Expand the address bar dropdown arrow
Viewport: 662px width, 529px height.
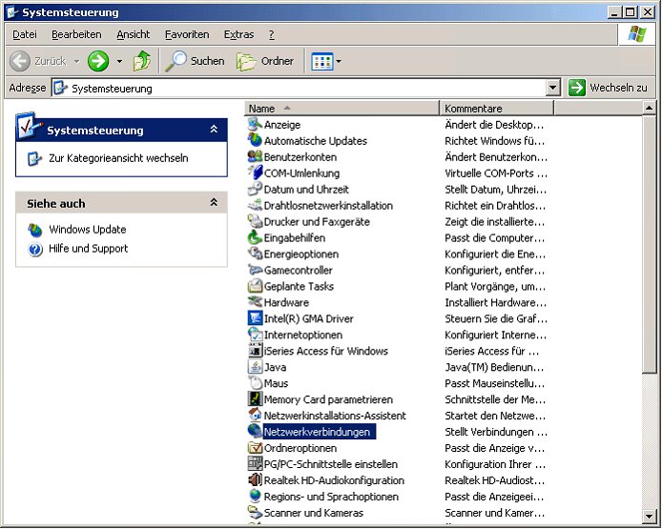coord(553,88)
